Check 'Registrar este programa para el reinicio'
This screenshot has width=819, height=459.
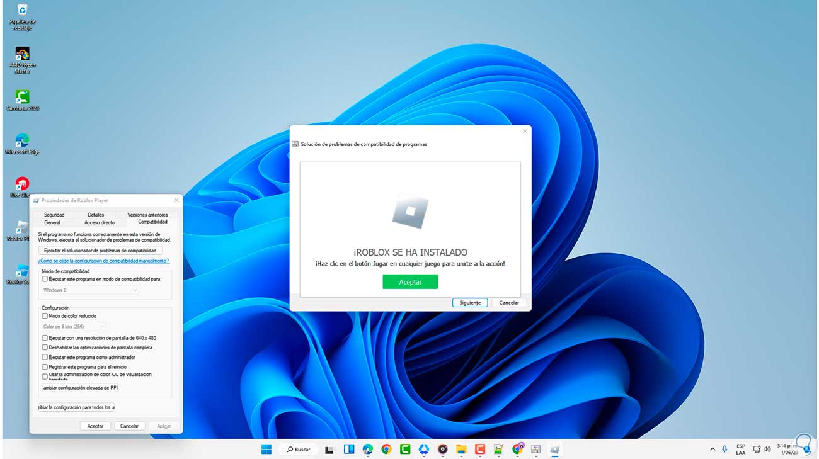(x=45, y=366)
